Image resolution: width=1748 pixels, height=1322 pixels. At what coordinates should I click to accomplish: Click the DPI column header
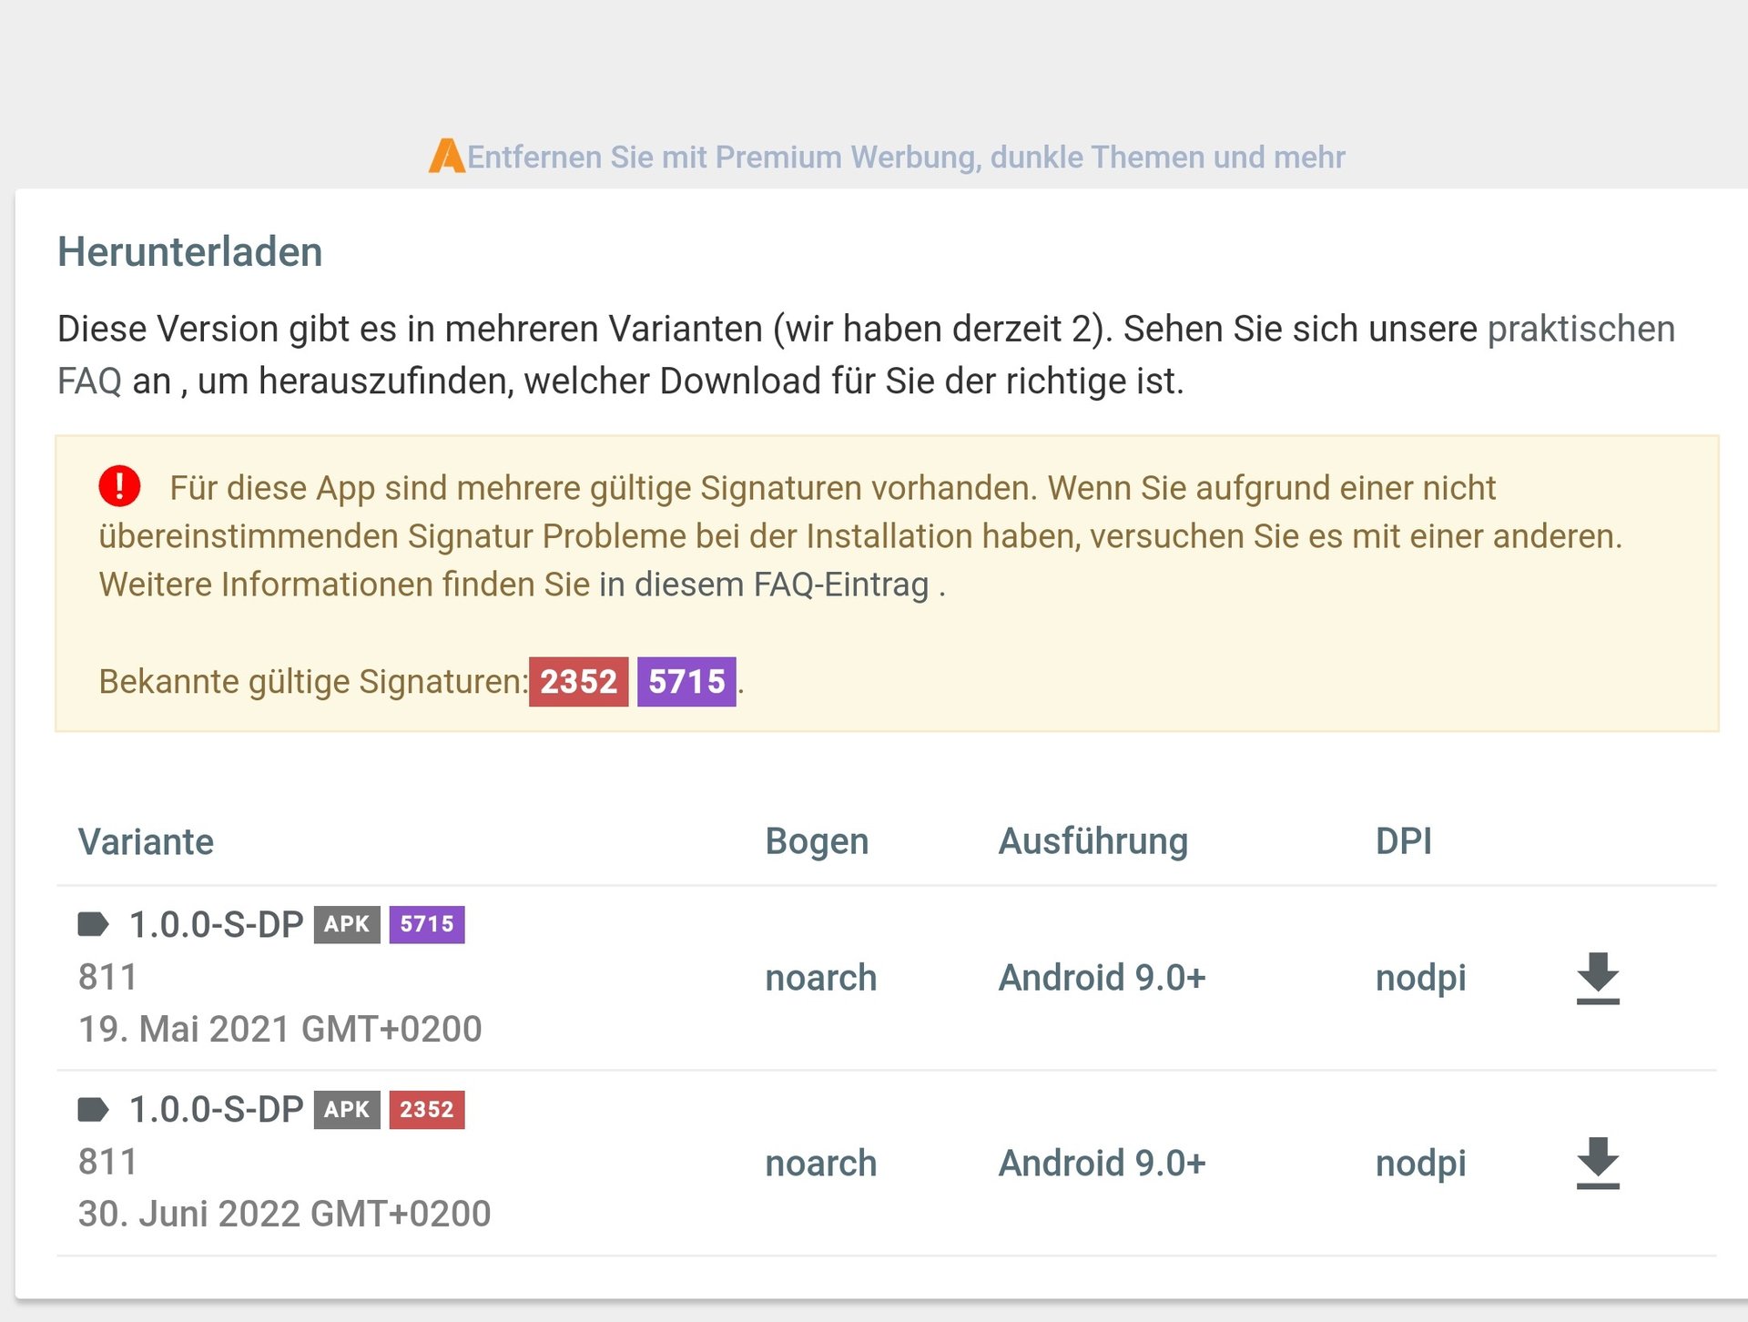(1403, 842)
